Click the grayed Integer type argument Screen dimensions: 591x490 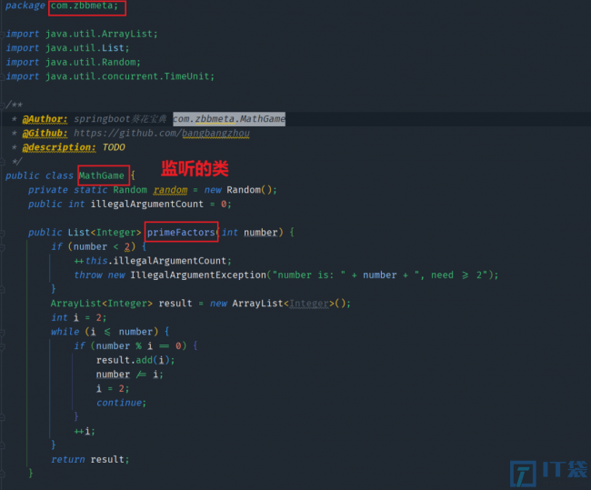pyautogui.click(x=309, y=304)
